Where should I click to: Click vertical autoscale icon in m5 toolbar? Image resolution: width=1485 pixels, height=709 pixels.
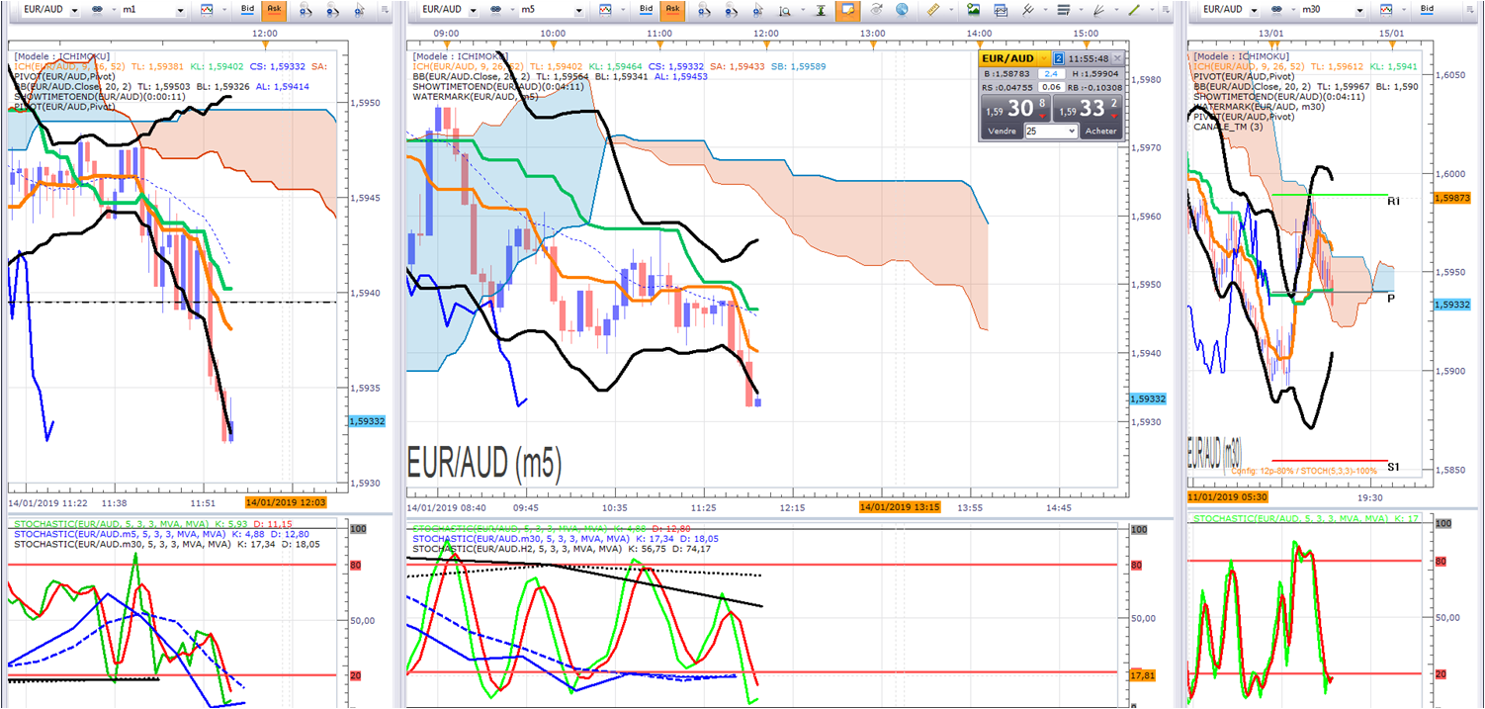821,10
